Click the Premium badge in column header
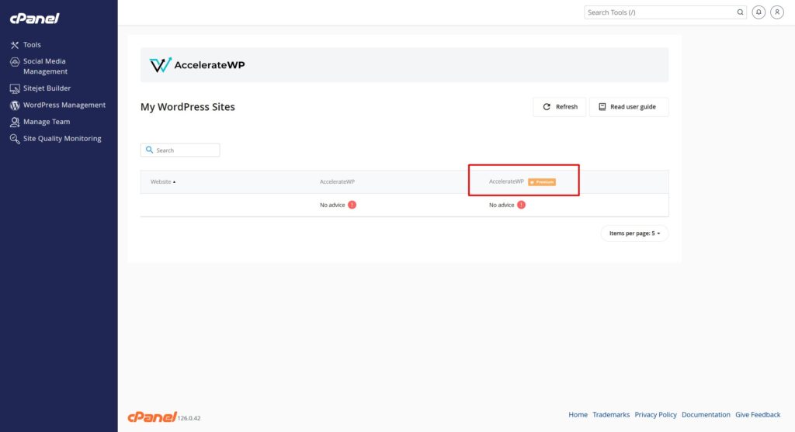Viewport: 795px width, 432px height. [x=542, y=181]
